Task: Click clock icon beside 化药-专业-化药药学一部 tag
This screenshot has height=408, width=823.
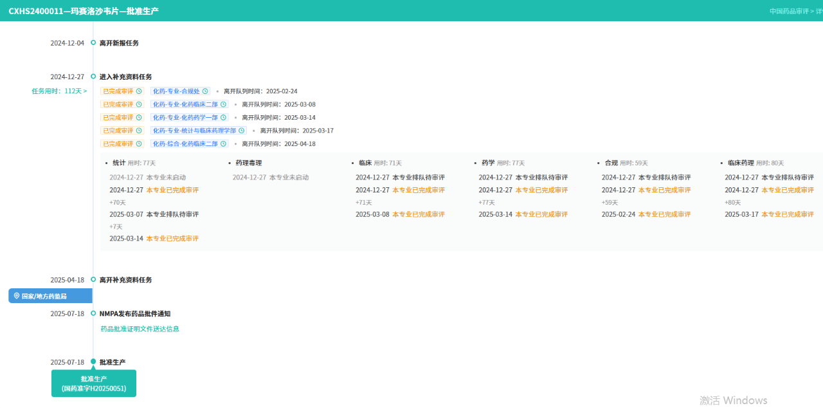Action: [x=224, y=118]
